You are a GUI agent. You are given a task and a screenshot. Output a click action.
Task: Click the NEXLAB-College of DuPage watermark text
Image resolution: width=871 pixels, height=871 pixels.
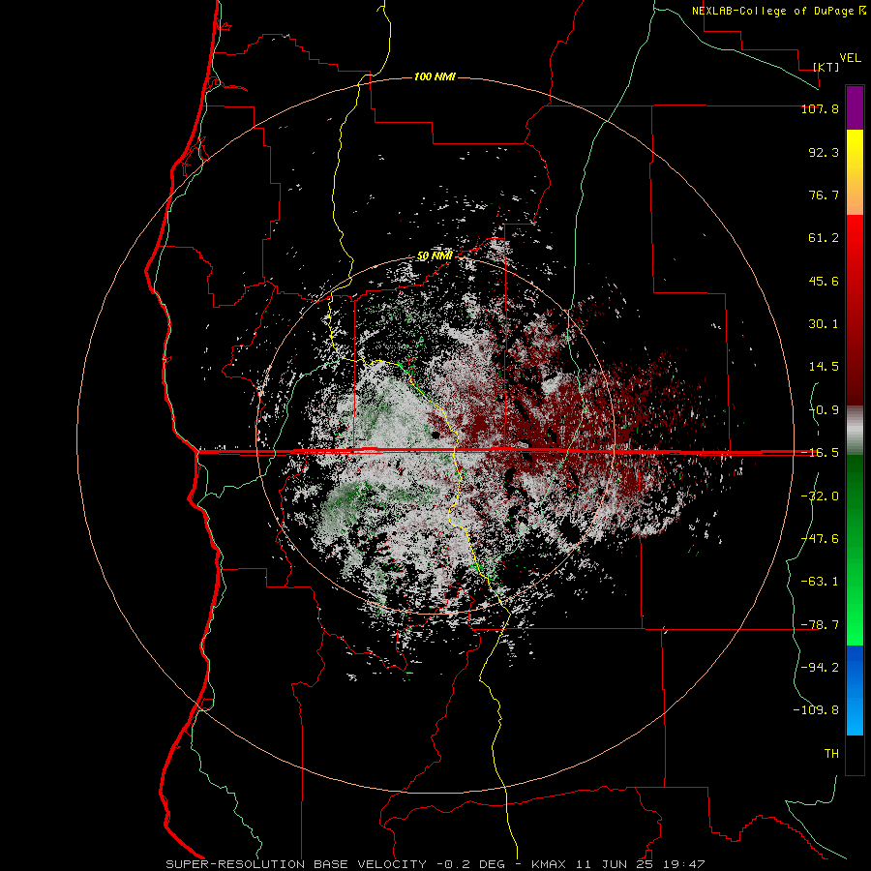(x=779, y=11)
